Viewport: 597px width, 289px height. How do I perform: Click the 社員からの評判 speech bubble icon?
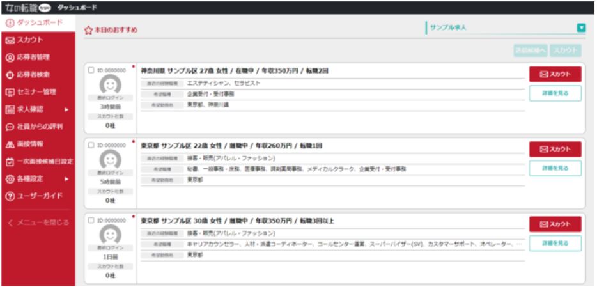(x=10, y=127)
